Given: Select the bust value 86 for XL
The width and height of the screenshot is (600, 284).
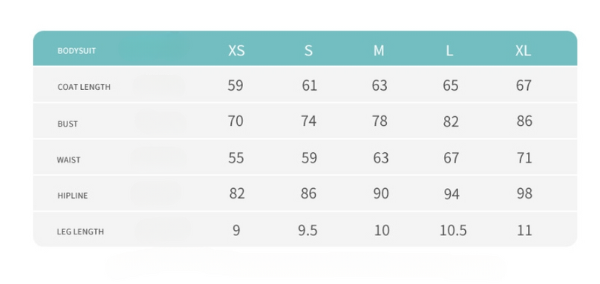Looking at the screenshot, I should pos(524,121).
